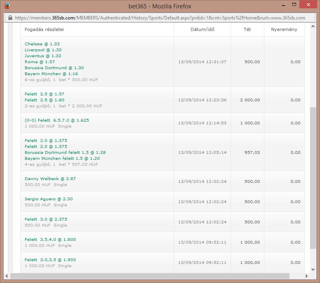Click the Dátum/idő column header
Image resolution: width=320 pixels, height=283 pixels.
click(202, 29)
